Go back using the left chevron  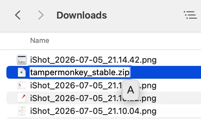18,15
